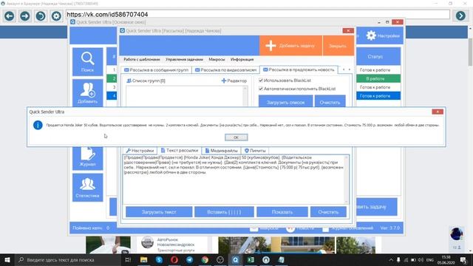Image resolution: width=473 pixels, height=266 pixels.
Task: Open Quick Sender taskbar icon
Action: click(x=236, y=259)
